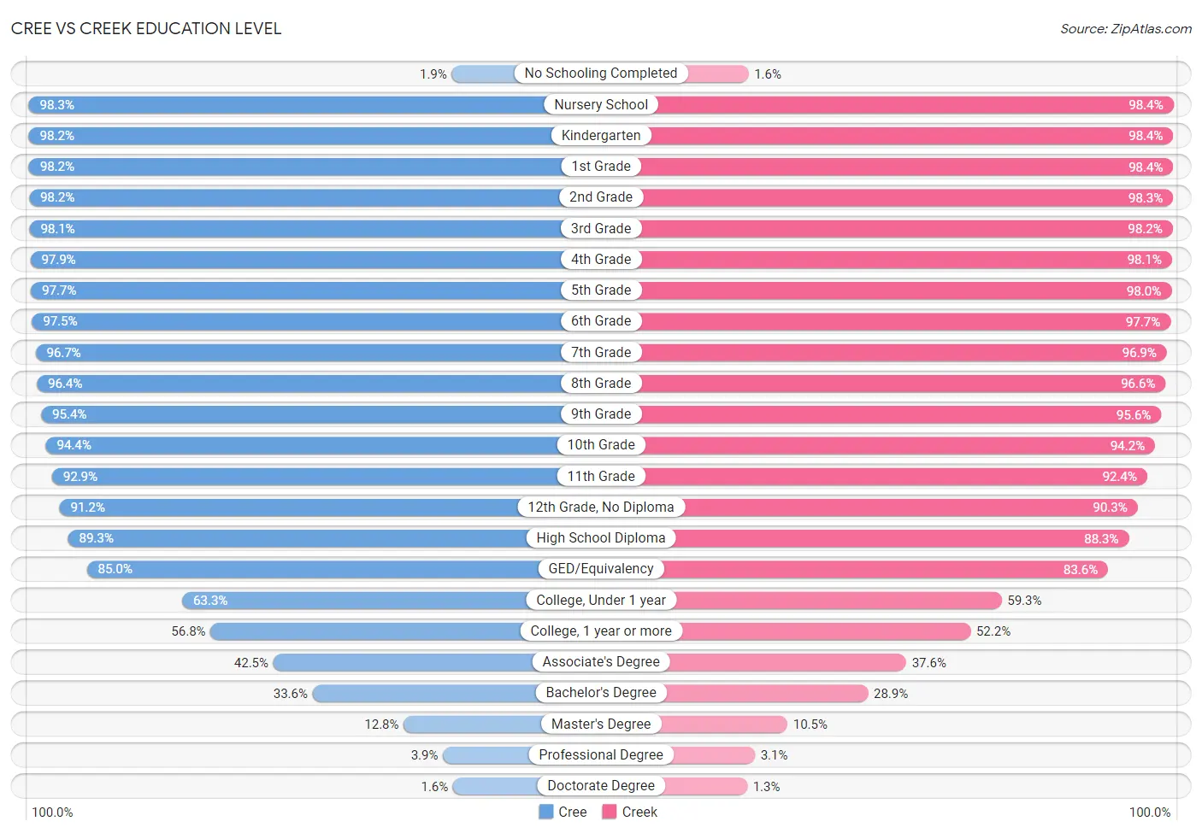
Task: Click the pink Creek bar for Master's Degree
Action: [723, 724]
